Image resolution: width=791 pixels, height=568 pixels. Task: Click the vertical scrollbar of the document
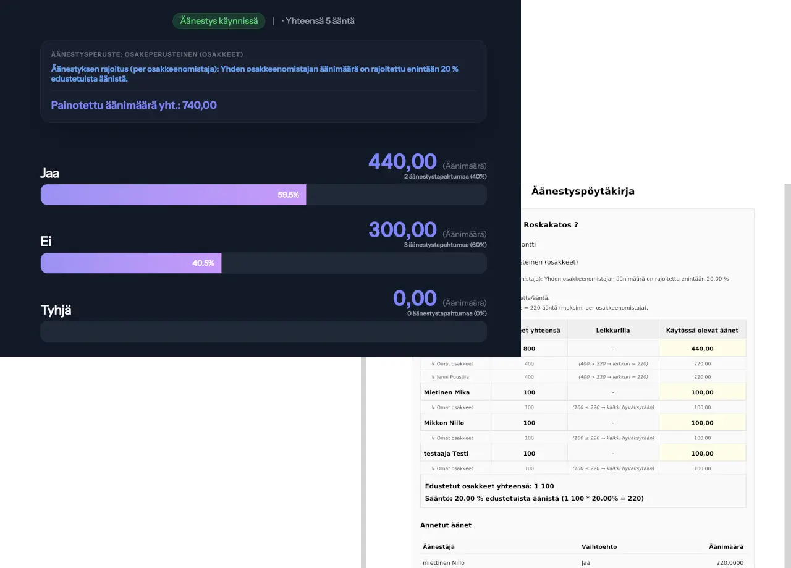(787, 371)
